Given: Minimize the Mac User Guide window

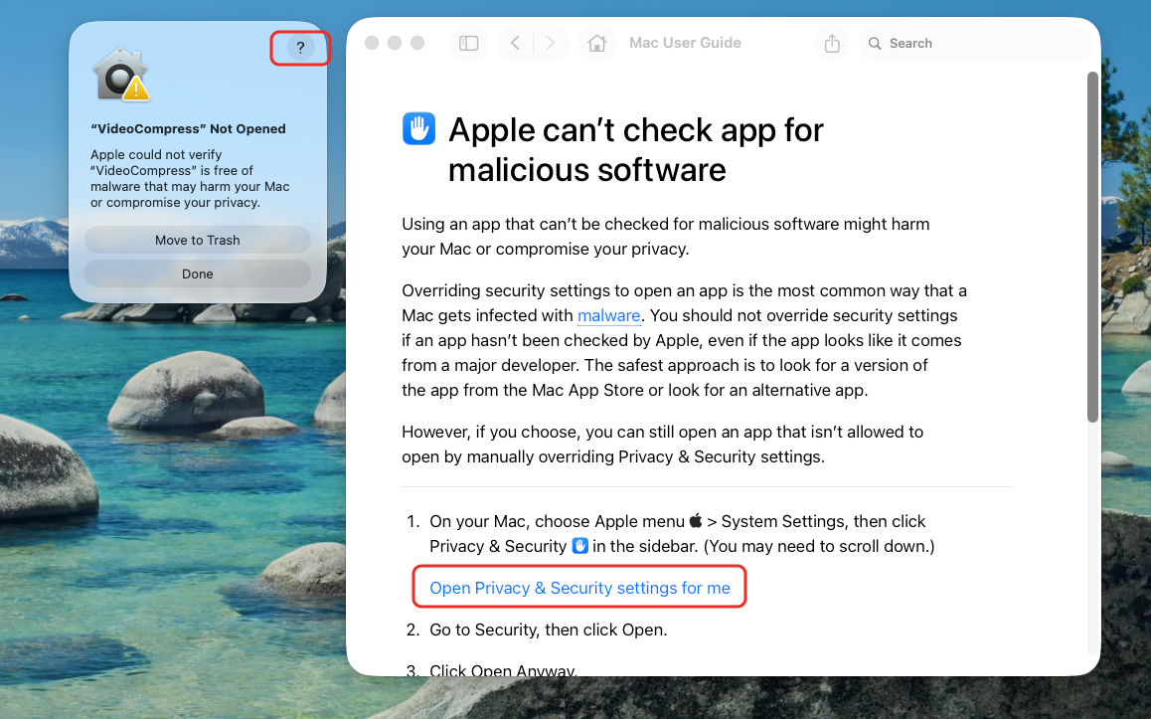Looking at the screenshot, I should tap(395, 44).
